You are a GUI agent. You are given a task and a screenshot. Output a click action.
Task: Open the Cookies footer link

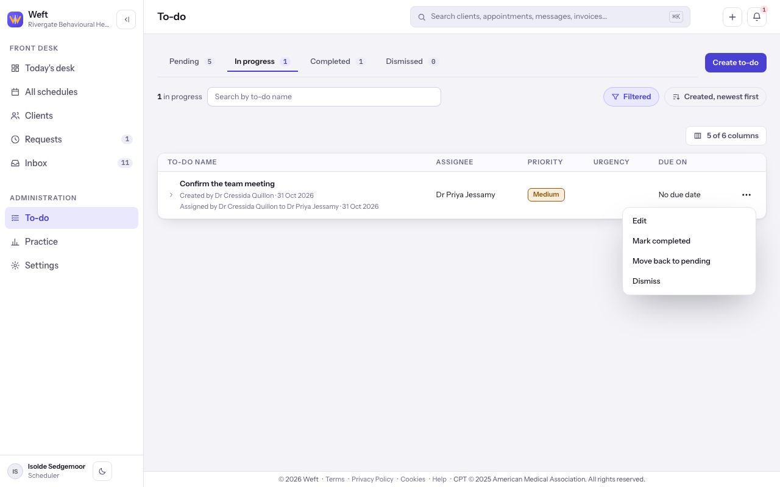[x=413, y=479]
